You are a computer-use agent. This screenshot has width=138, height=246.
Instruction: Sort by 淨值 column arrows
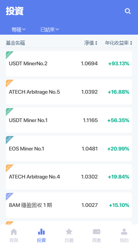[x=96, y=43]
